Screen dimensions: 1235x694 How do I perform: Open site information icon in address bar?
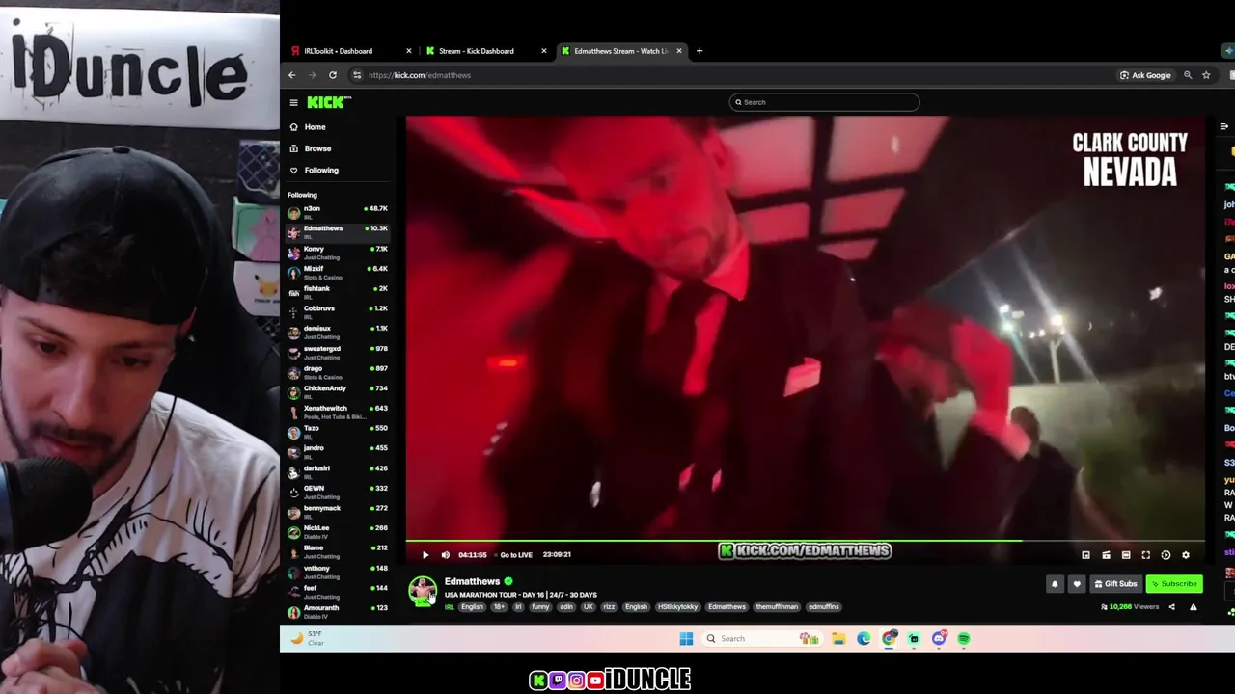click(357, 75)
